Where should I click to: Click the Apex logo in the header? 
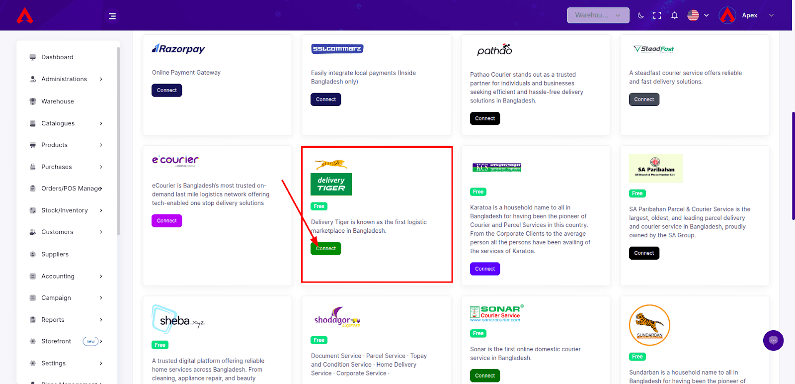[25, 15]
